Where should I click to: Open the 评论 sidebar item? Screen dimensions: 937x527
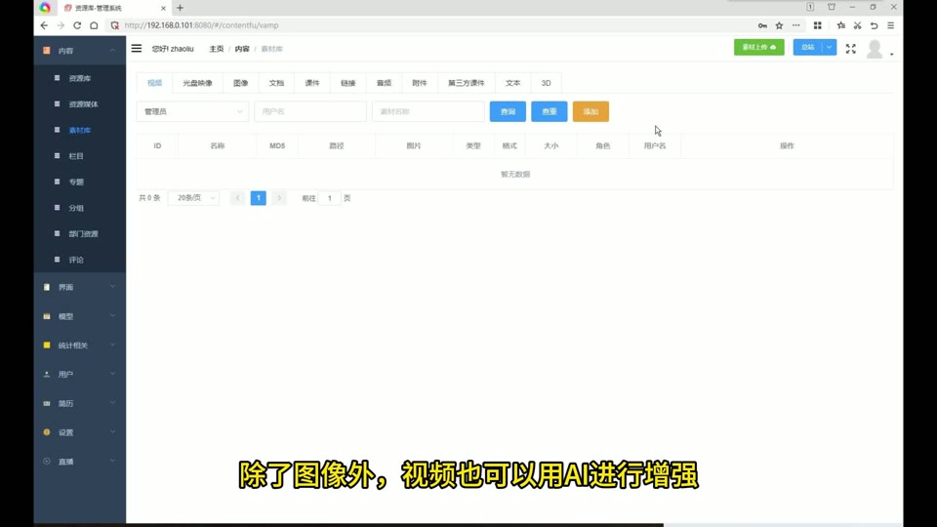(x=79, y=260)
